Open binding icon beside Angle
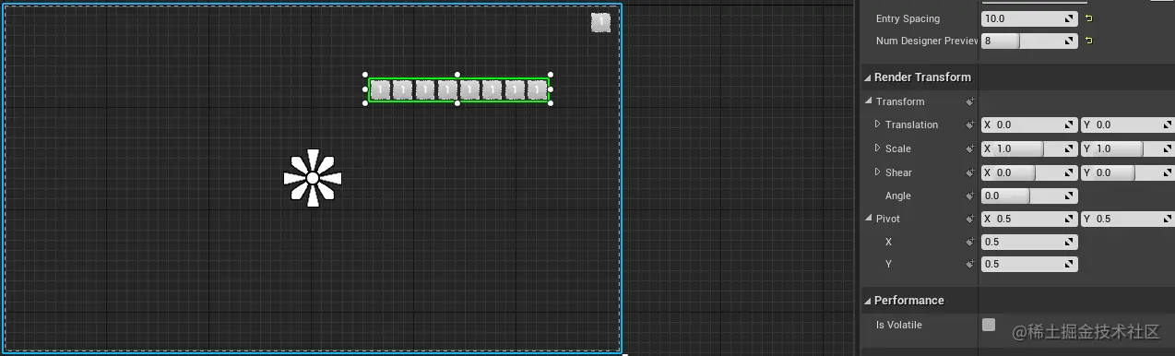Screen dimensions: 1175x356 [970, 196]
